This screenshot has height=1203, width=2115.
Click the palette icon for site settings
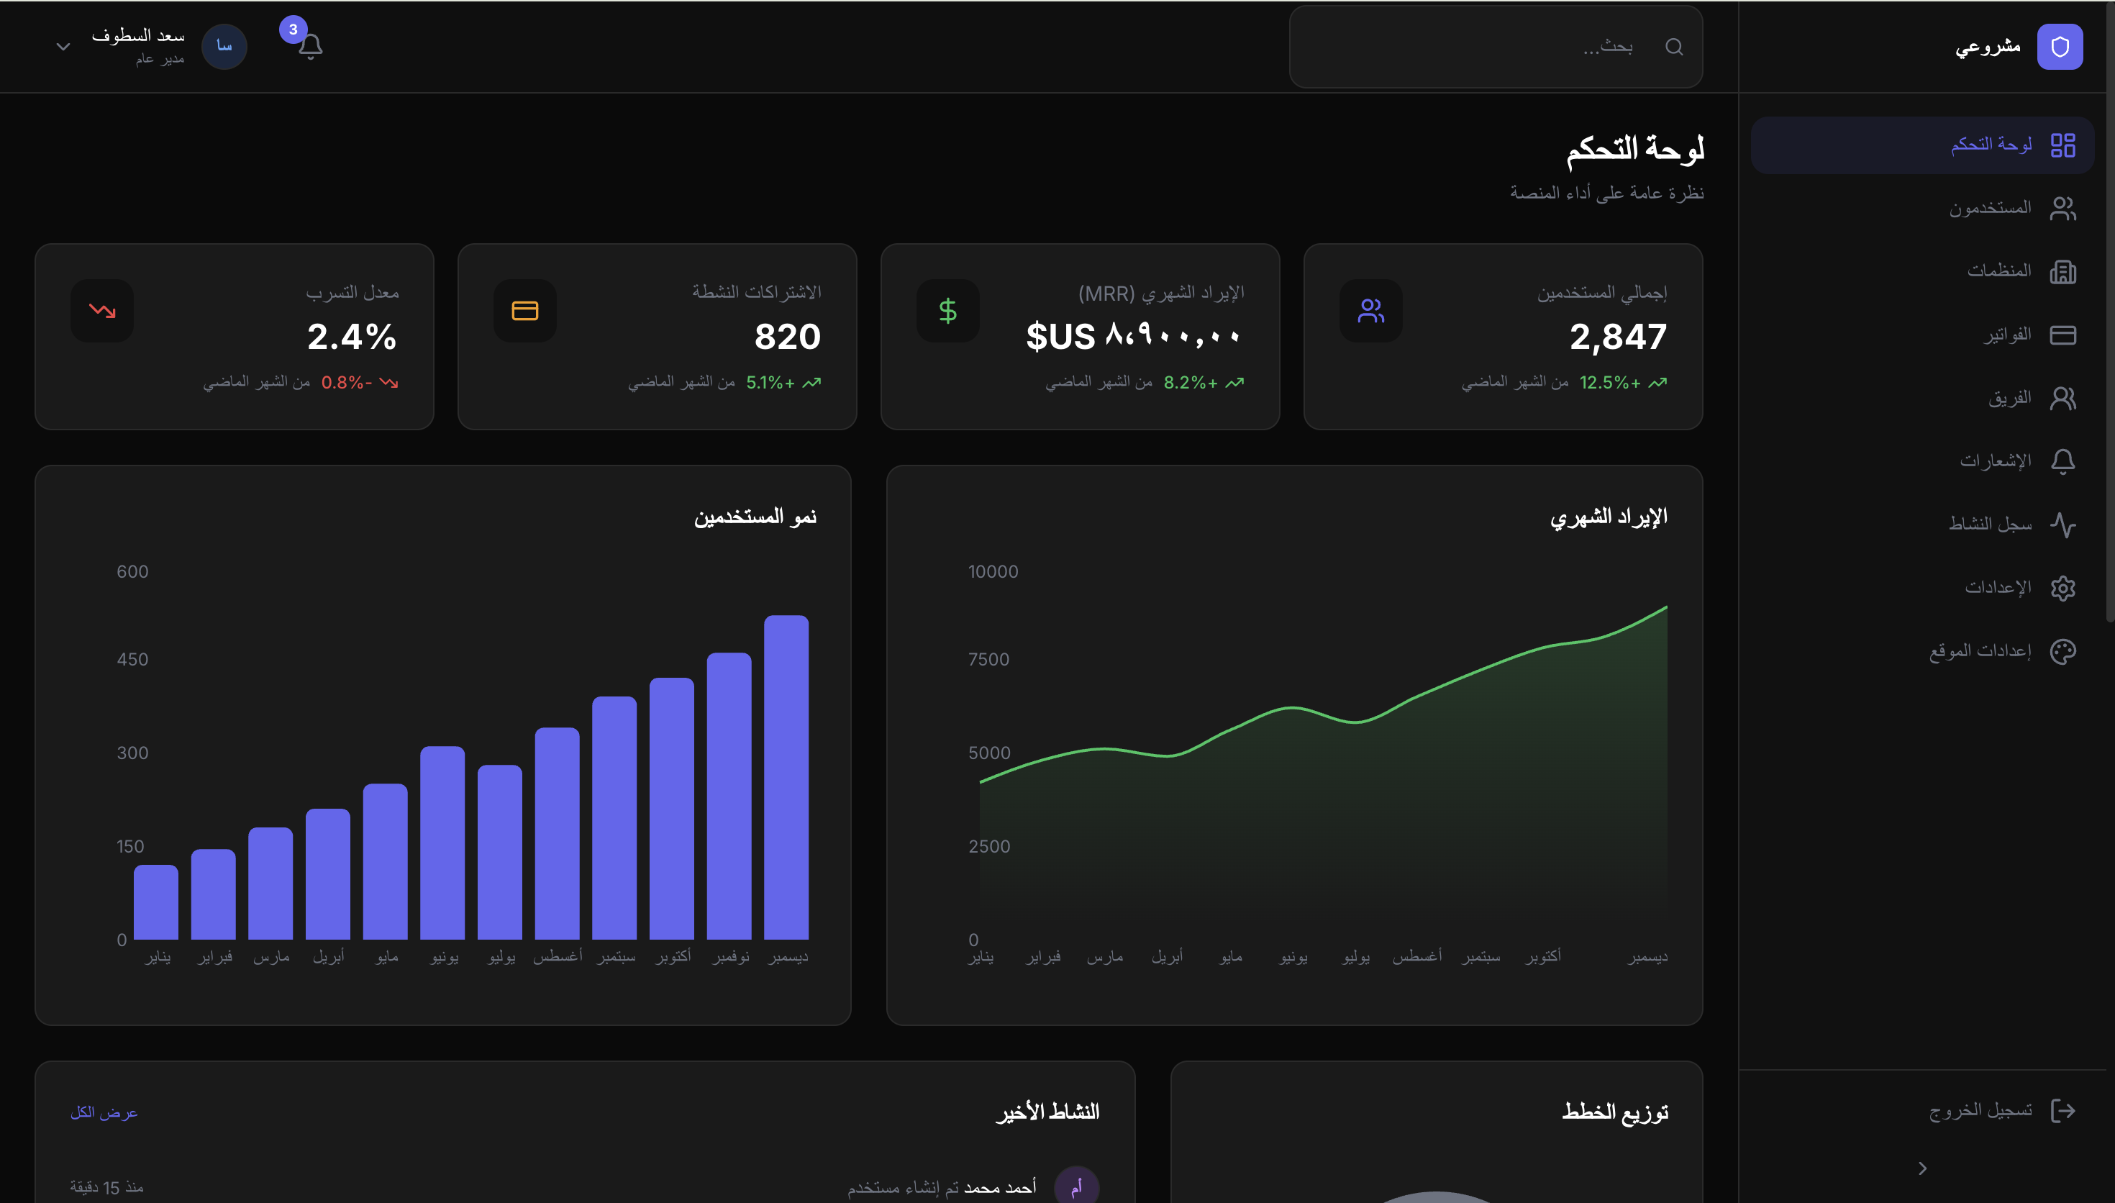tap(2063, 651)
